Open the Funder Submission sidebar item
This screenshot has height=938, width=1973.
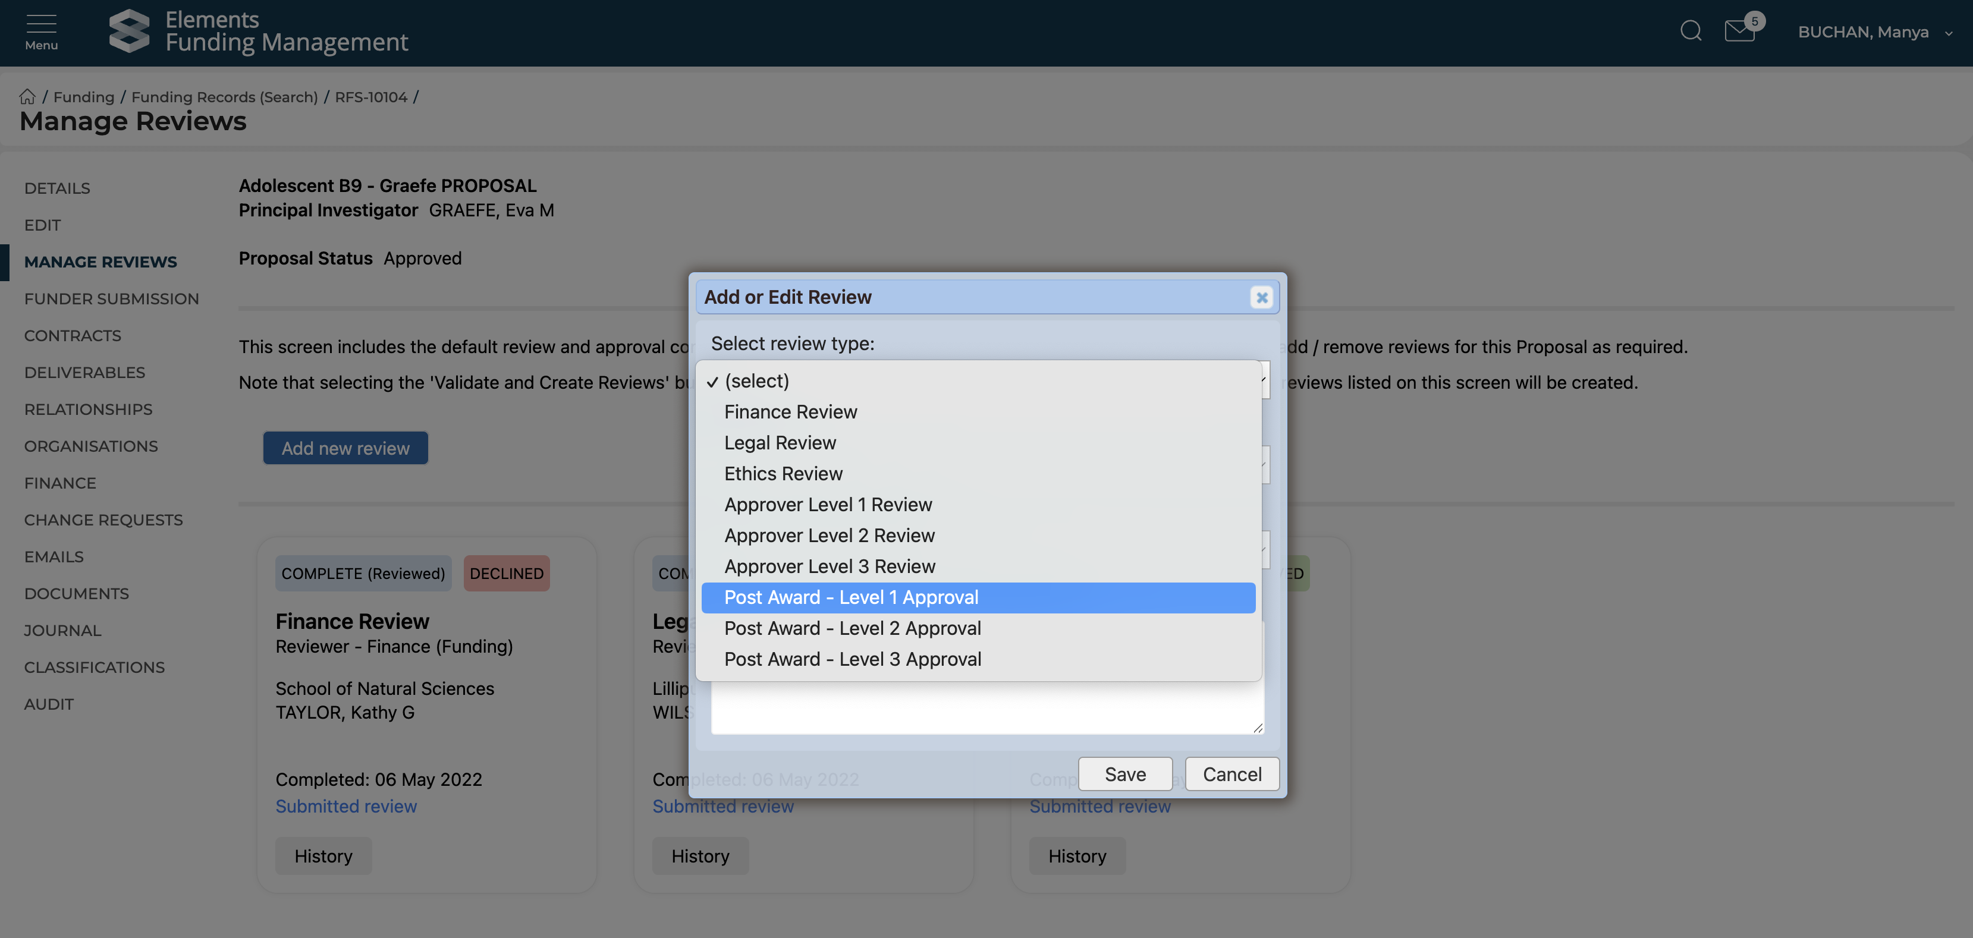click(111, 298)
